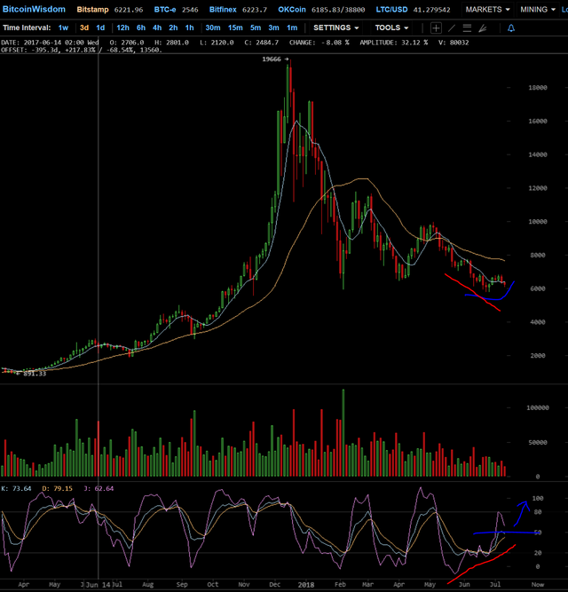
Task: Switch time interval to 1w
Action: 63,28
